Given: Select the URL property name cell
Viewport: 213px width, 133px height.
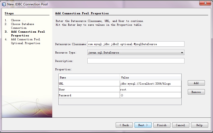Looking at the screenshot, I should [89, 83].
